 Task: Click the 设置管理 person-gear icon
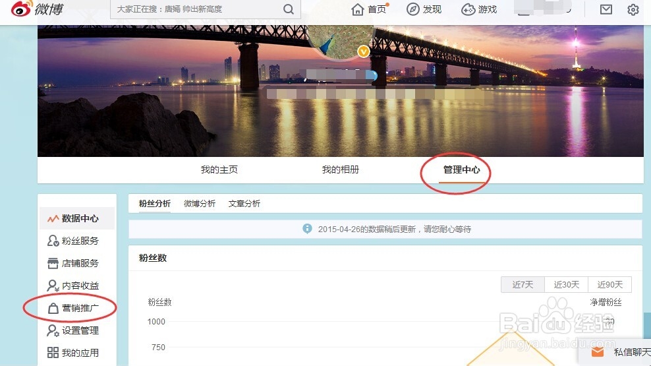click(x=53, y=330)
